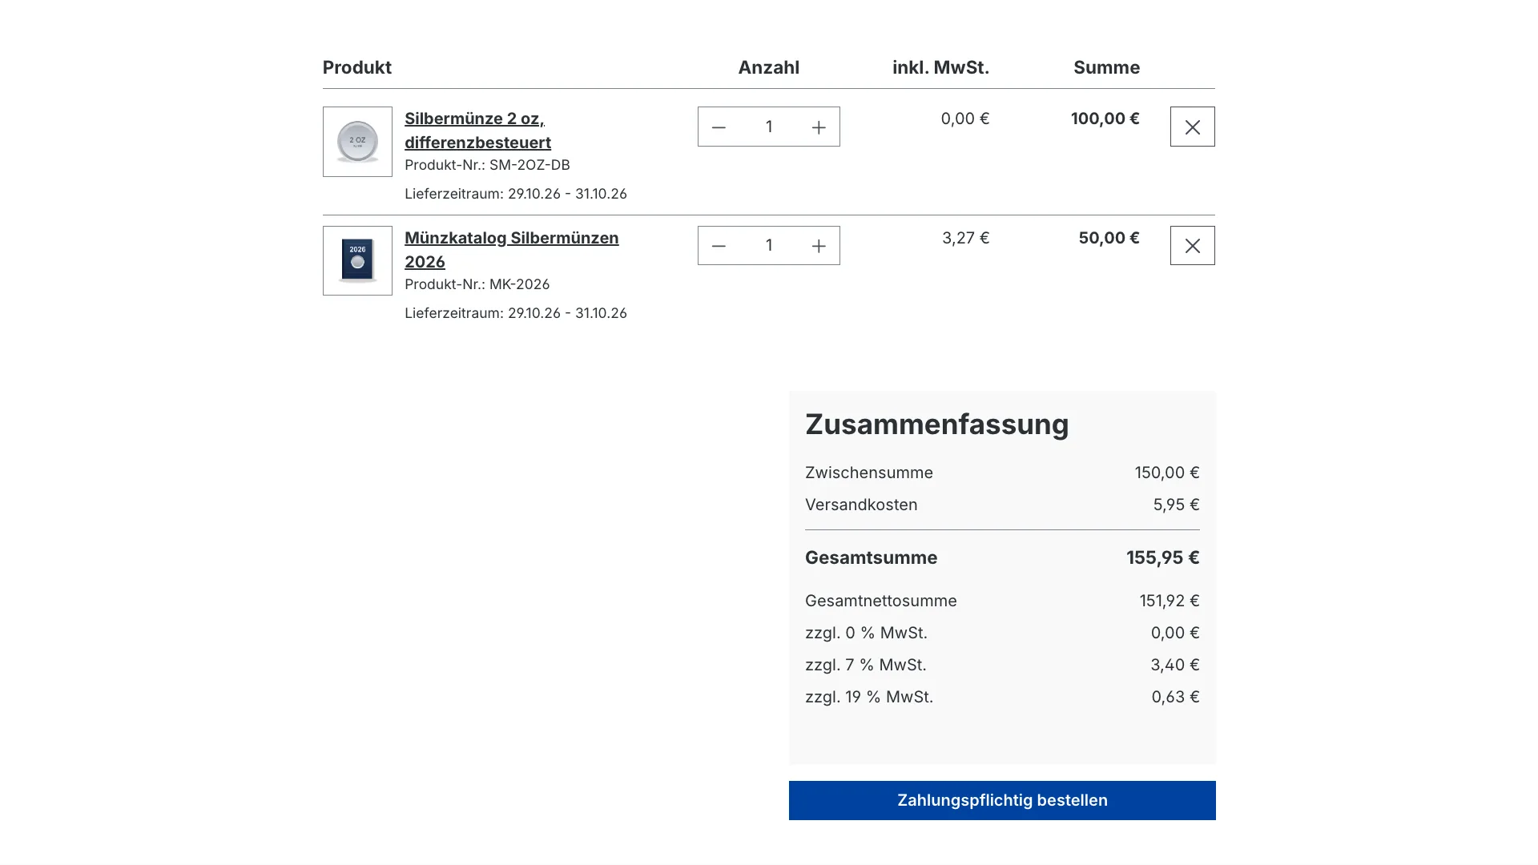Open the Münzkatalog Silbermünzen 2026 product link
Viewport: 1538px width, 865px height.
click(511, 250)
